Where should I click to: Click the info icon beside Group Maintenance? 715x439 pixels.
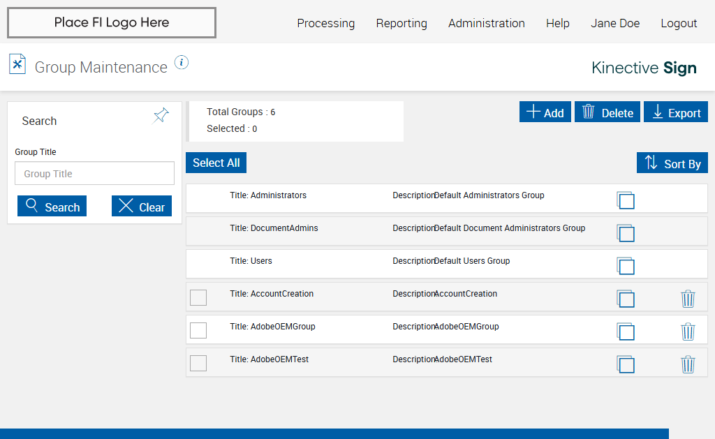[x=182, y=63]
